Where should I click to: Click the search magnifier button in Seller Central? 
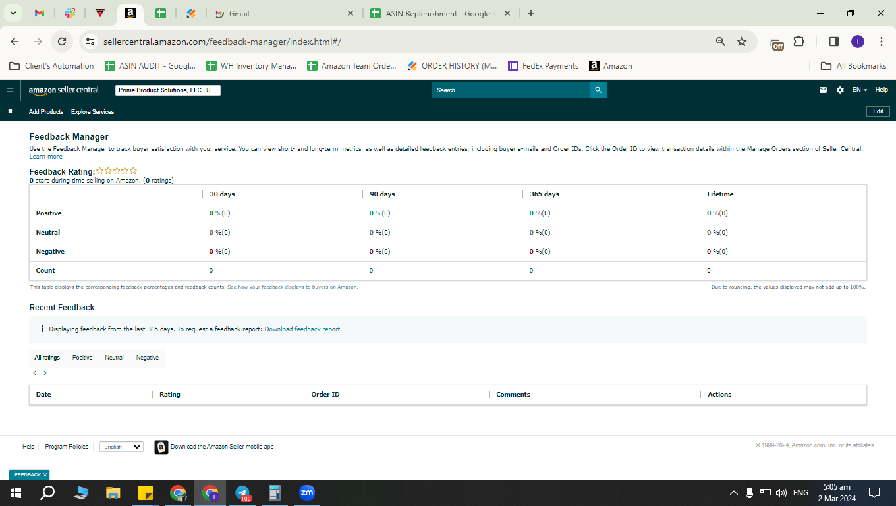[598, 90]
